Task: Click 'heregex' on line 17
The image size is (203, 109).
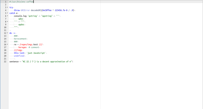Action: [23, 47]
